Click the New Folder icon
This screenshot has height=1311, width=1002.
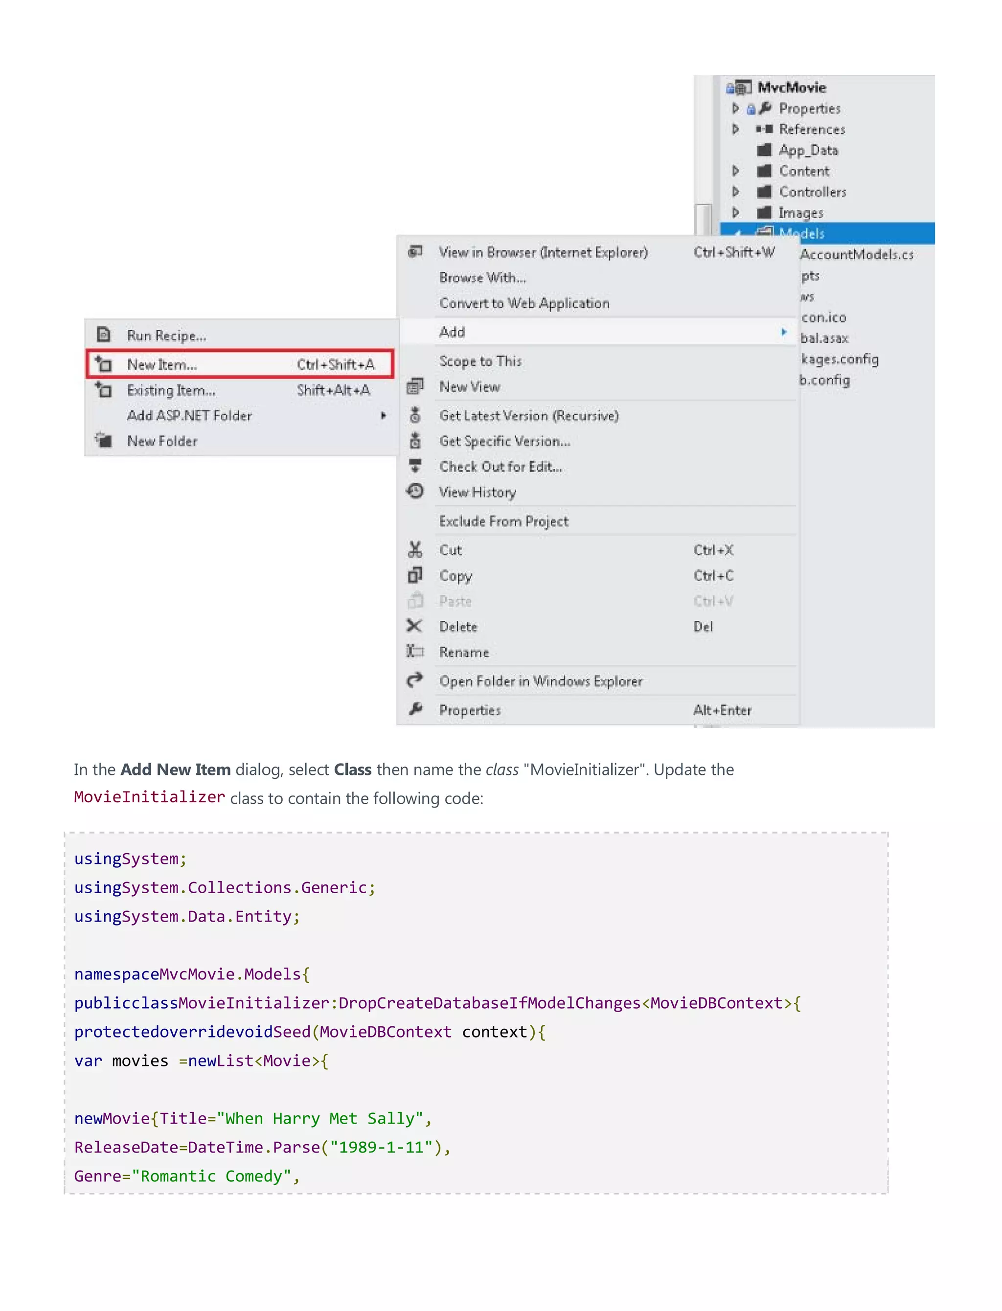coord(104,440)
